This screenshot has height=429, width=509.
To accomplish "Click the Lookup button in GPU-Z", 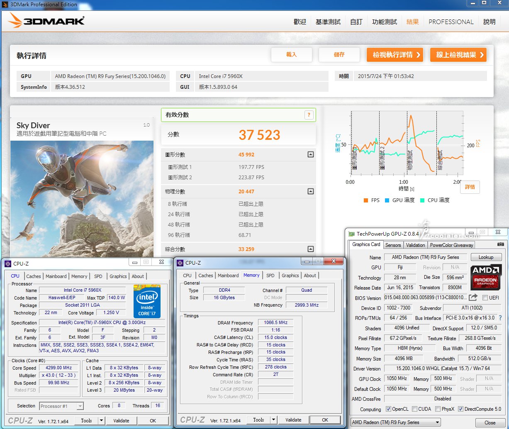I will click(486, 257).
